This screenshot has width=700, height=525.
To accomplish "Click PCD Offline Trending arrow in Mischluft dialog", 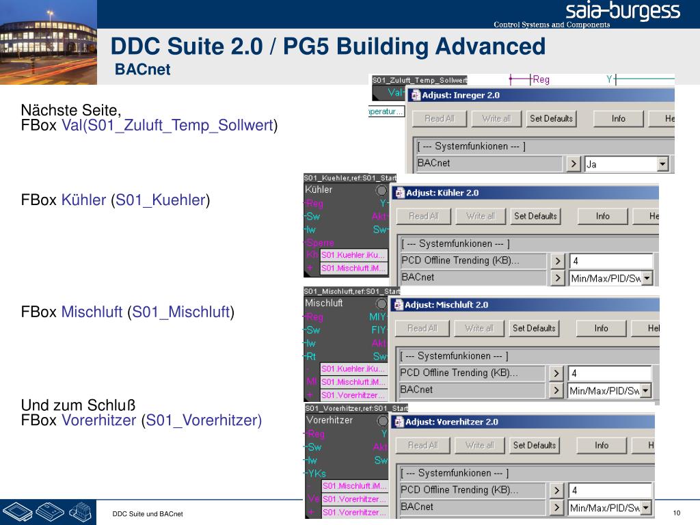I will tap(556, 373).
